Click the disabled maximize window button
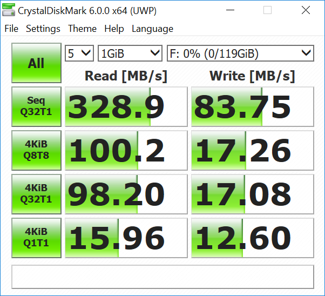325x296 pixels. [267, 10]
